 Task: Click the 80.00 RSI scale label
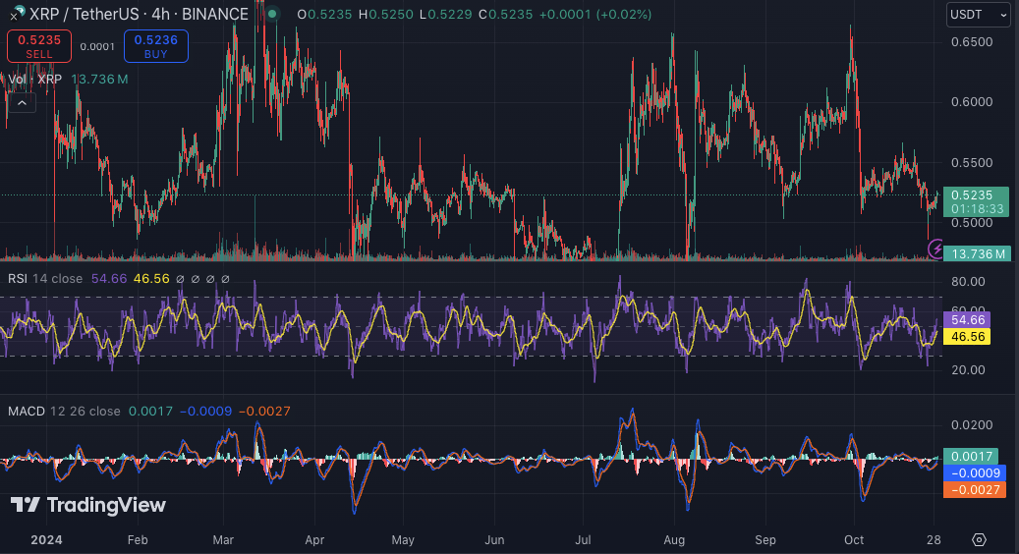point(968,282)
